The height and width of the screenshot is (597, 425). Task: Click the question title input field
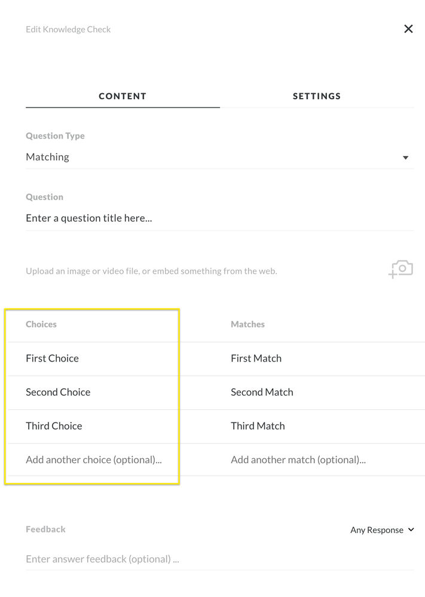(x=215, y=218)
